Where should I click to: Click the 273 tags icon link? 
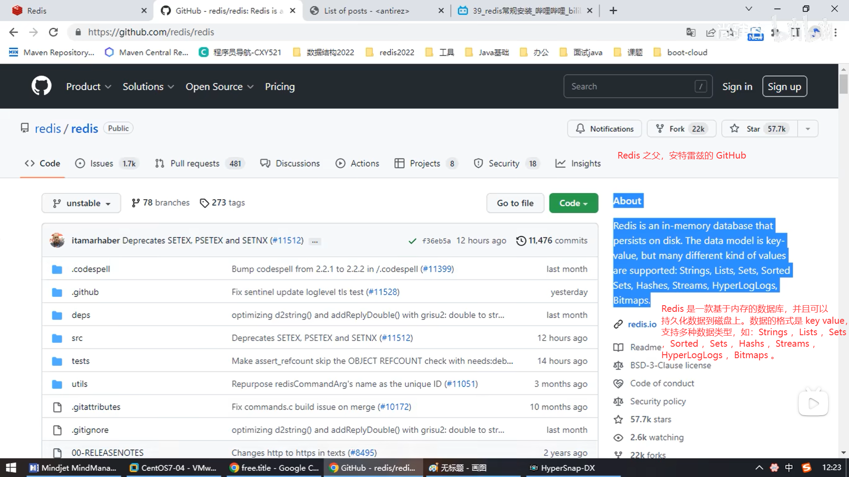click(204, 203)
